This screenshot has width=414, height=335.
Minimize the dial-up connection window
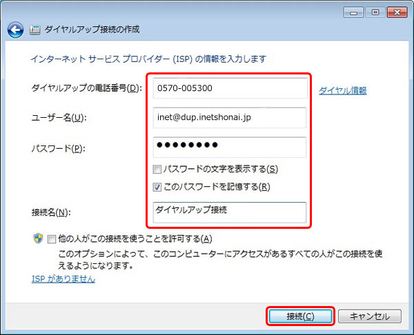coord(353,12)
